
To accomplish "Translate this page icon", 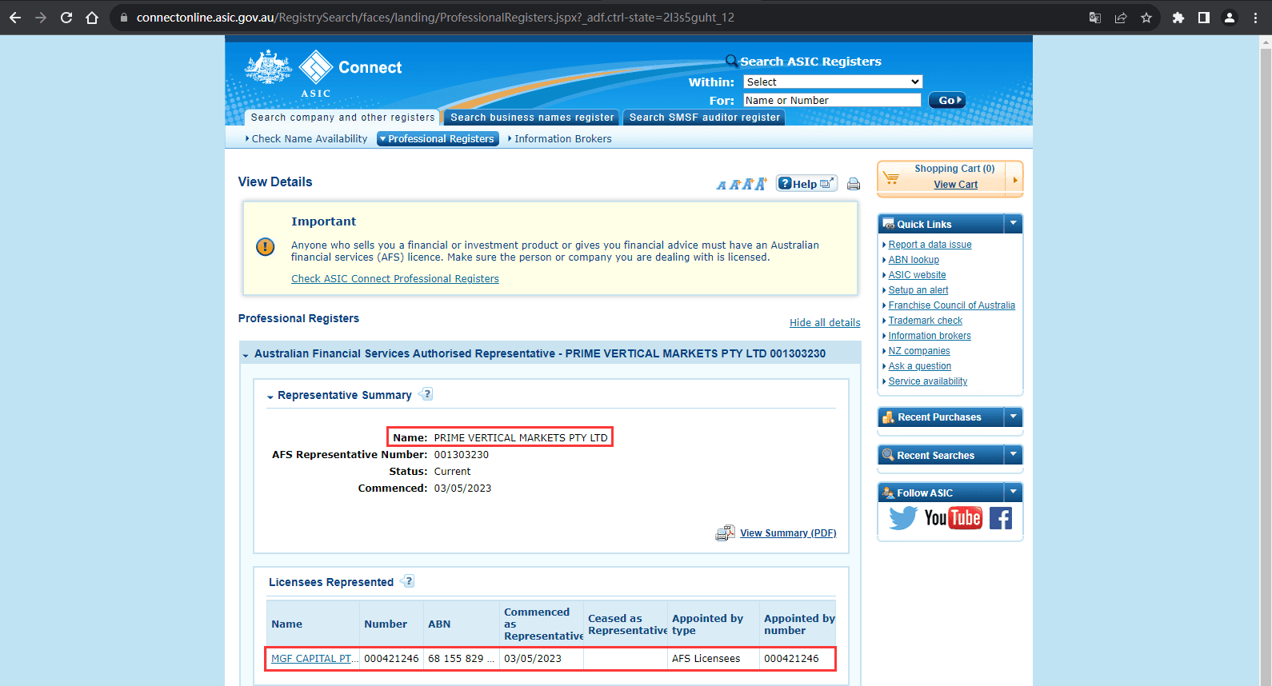I will click(1095, 18).
